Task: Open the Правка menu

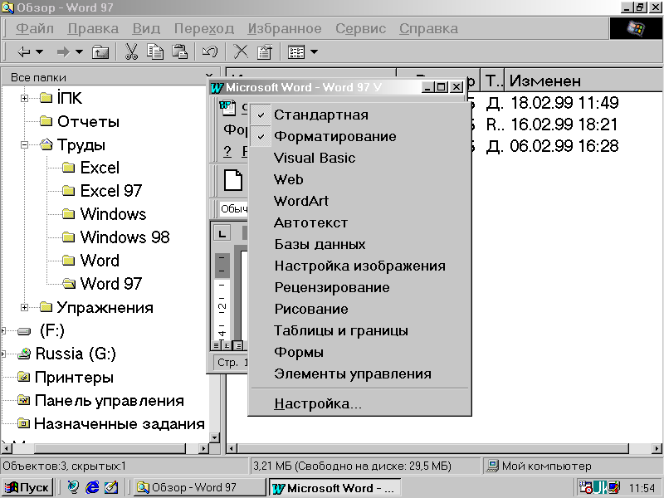Action: pyautogui.click(x=93, y=29)
